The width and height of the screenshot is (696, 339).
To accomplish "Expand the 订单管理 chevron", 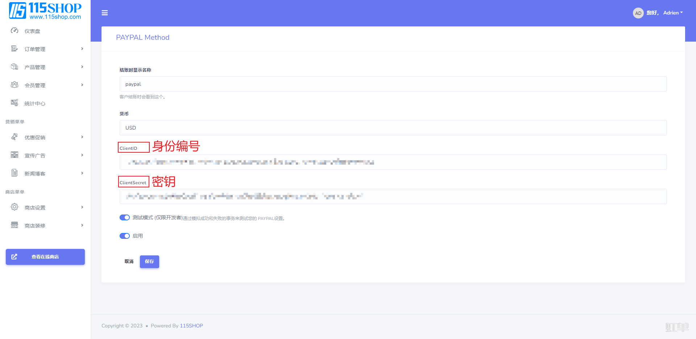I will 82,49.
